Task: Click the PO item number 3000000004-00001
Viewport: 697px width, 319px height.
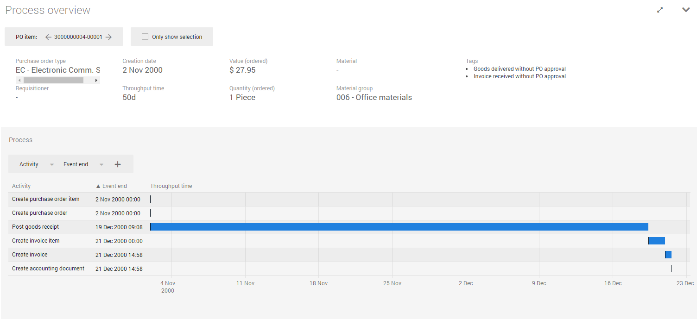Action: point(78,37)
